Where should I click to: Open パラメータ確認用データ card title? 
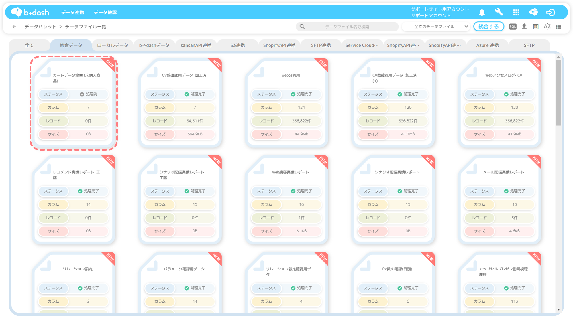point(184,269)
